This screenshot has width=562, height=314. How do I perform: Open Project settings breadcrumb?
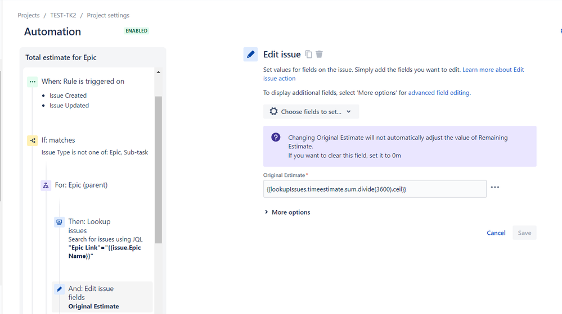(108, 15)
